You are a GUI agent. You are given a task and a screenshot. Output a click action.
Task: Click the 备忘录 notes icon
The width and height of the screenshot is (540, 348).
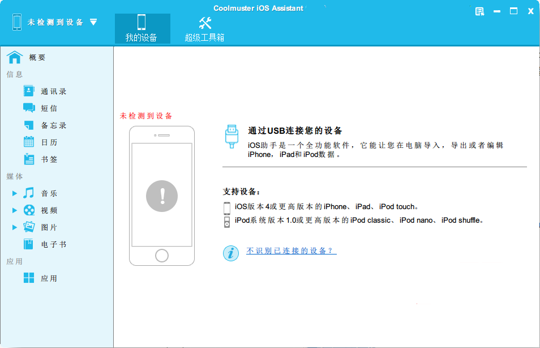29,125
